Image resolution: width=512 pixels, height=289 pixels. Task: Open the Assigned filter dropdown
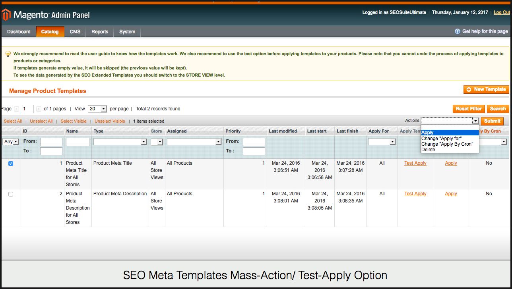pyautogui.click(x=194, y=142)
